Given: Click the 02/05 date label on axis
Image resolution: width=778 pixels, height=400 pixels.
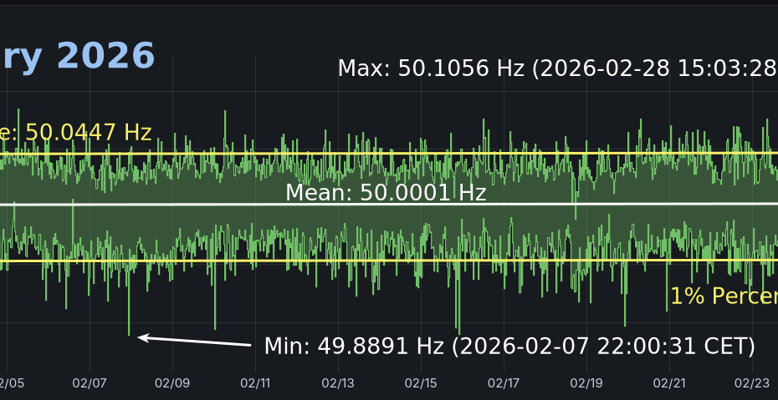Looking at the screenshot, I should pyautogui.click(x=12, y=383).
